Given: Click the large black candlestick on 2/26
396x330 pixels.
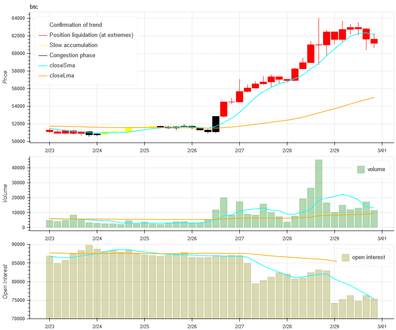Looking at the screenshot, I should pos(216,124).
